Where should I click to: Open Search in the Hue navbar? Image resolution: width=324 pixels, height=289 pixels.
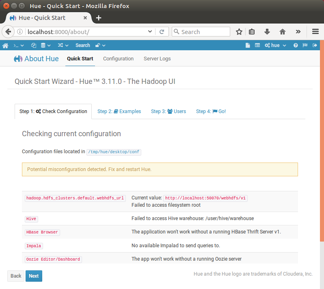tap(83, 45)
